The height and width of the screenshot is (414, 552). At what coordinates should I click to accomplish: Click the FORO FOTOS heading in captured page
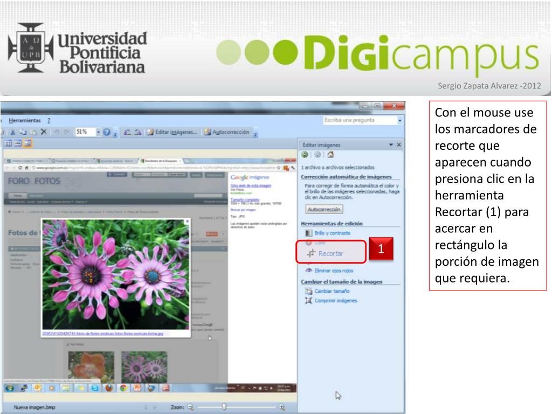34,181
